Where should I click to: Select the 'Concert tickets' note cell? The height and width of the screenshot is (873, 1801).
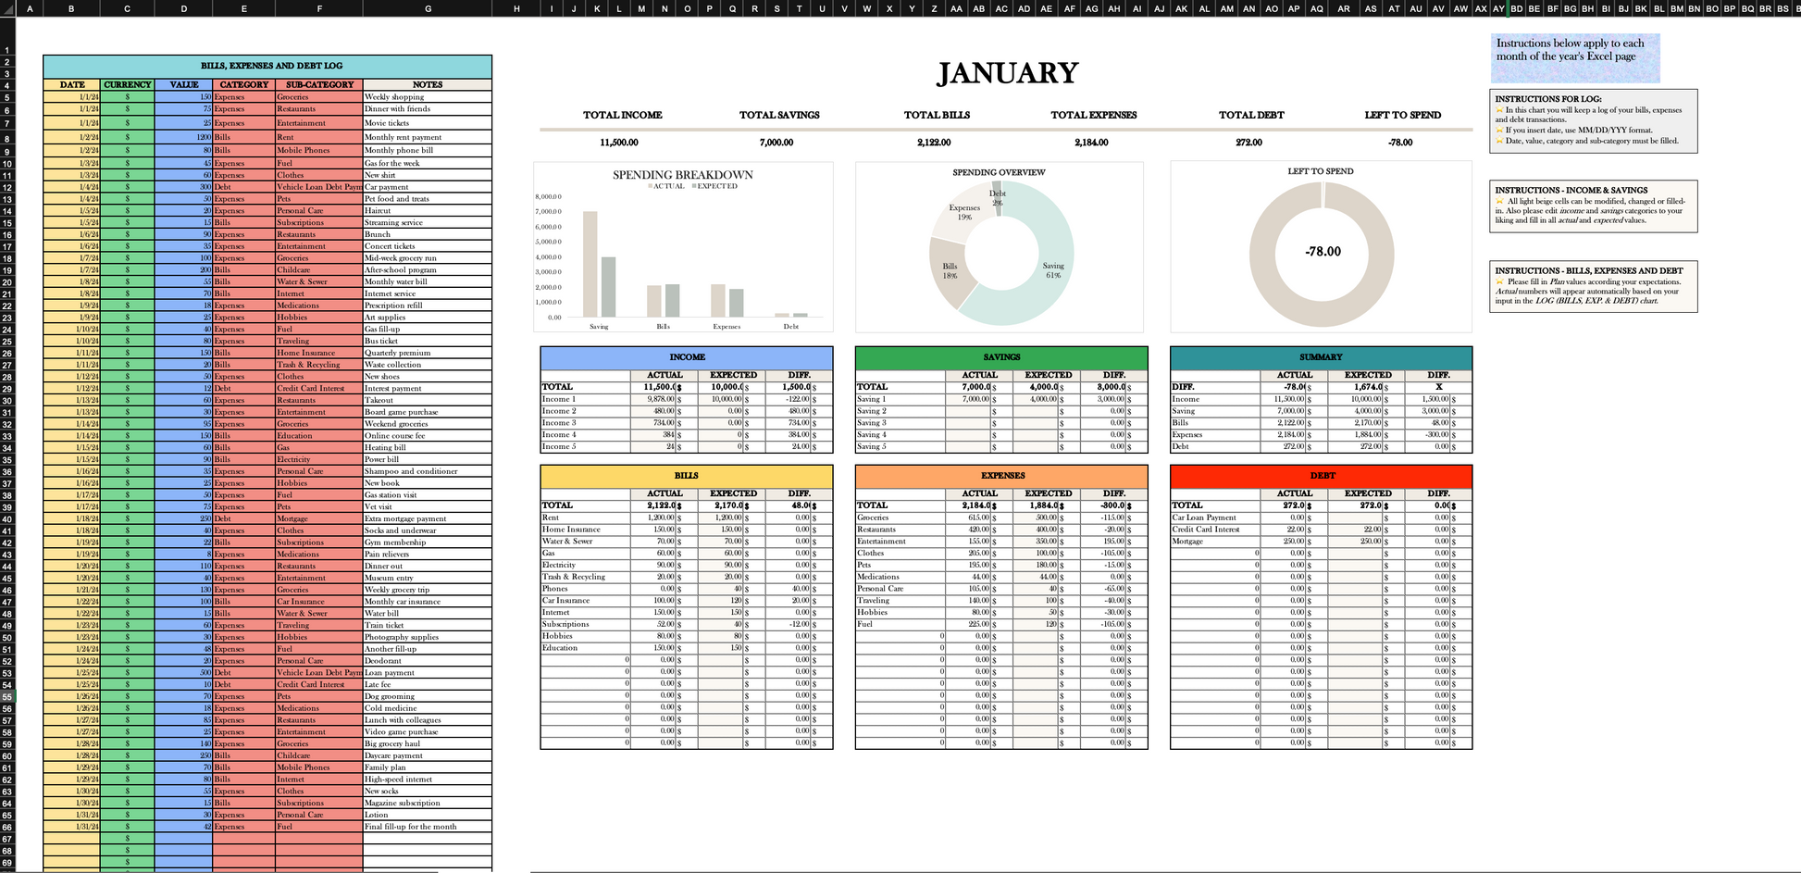click(x=428, y=246)
